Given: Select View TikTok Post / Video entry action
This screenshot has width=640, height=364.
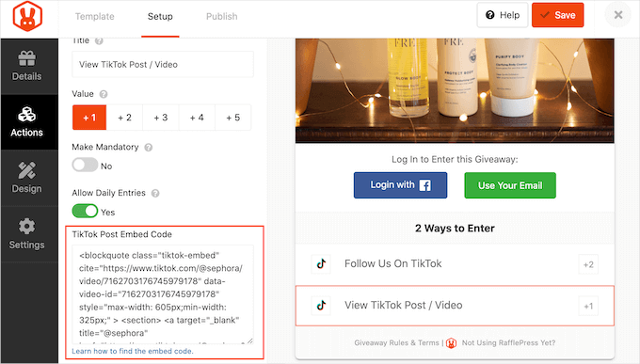Looking at the screenshot, I should point(455,306).
